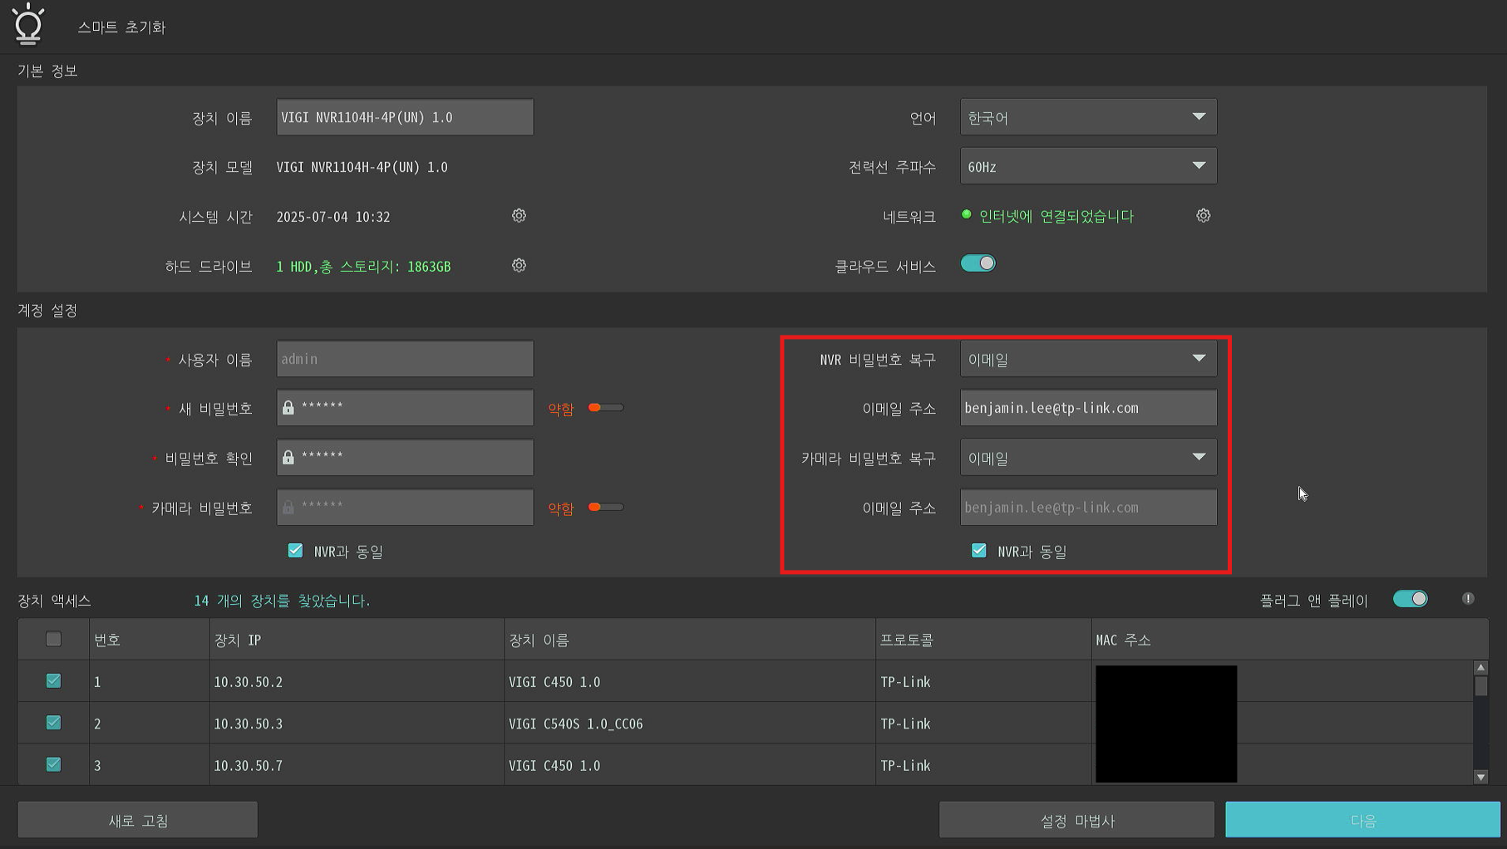
Task: Click device list scrollbar down arrow
Action: (1480, 777)
